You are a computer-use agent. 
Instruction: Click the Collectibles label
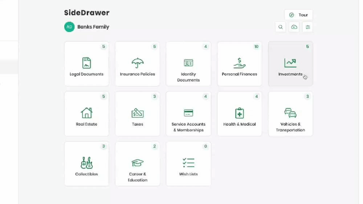(86, 174)
